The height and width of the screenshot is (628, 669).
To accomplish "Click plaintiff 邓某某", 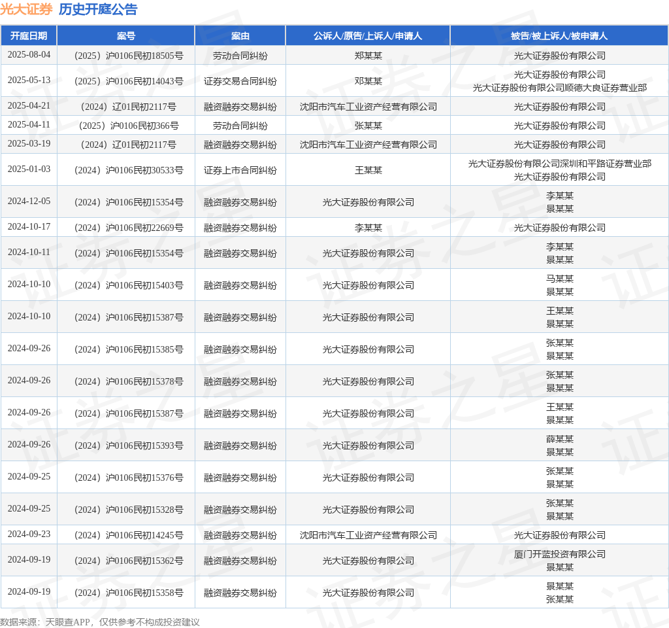I will (368, 81).
